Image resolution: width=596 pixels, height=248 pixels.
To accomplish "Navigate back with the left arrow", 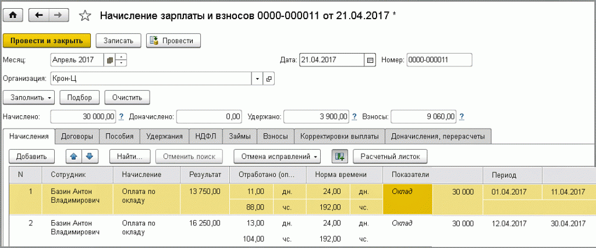I will pyautogui.click(x=39, y=15).
